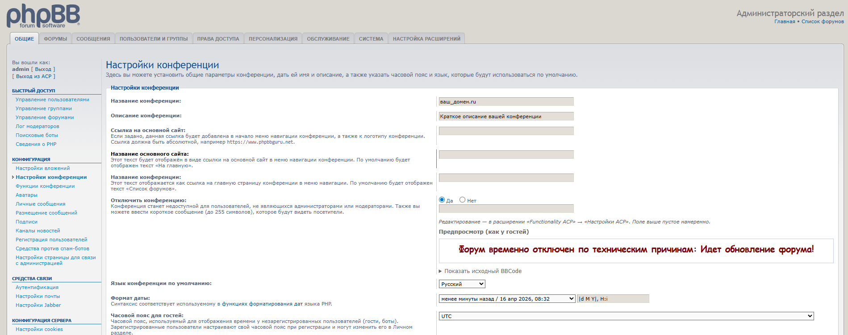Image resolution: width=848 pixels, height=335 pixels.
Task: Open 'Настройки Jabber' in sidebar
Action: coord(38,305)
